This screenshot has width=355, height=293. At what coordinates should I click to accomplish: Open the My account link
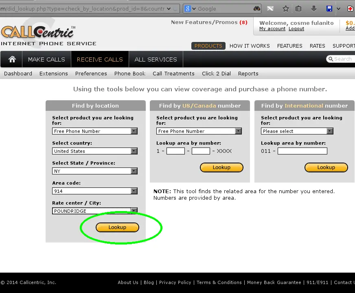pos(272,29)
